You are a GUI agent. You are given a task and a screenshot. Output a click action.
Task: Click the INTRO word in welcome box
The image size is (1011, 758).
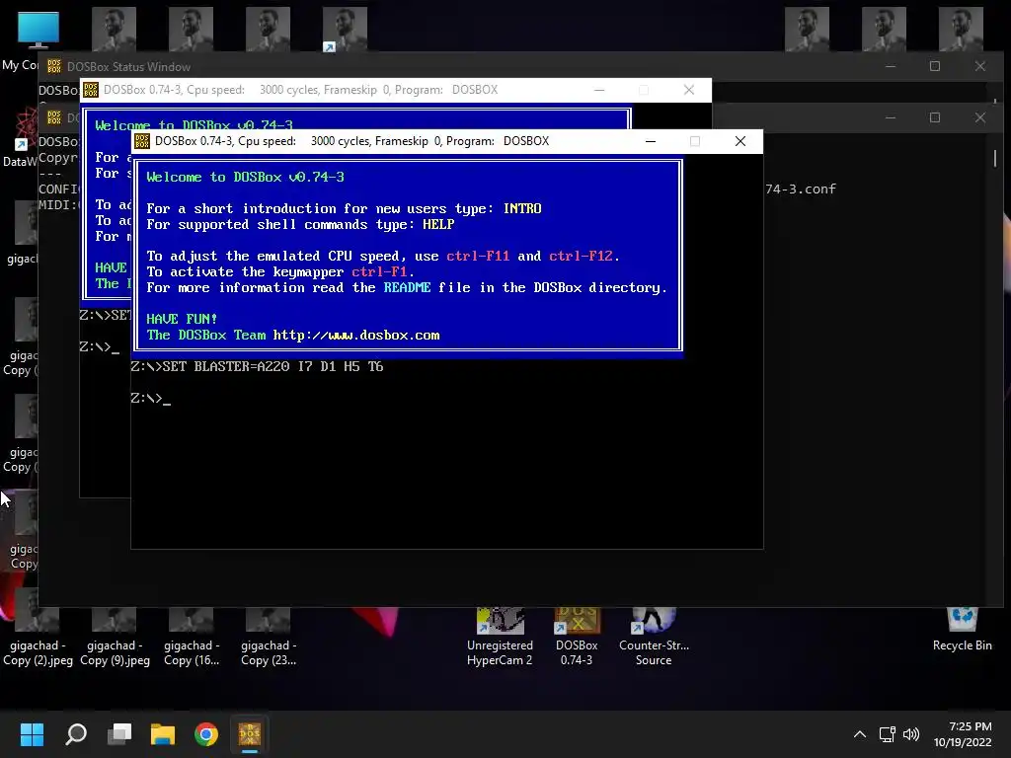(x=522, y=209)
